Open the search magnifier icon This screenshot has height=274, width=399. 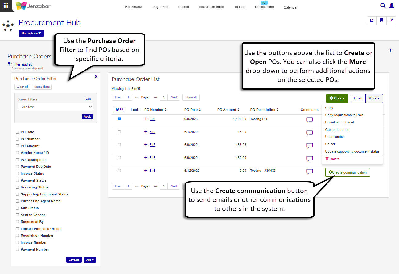(x=383, y=6)
